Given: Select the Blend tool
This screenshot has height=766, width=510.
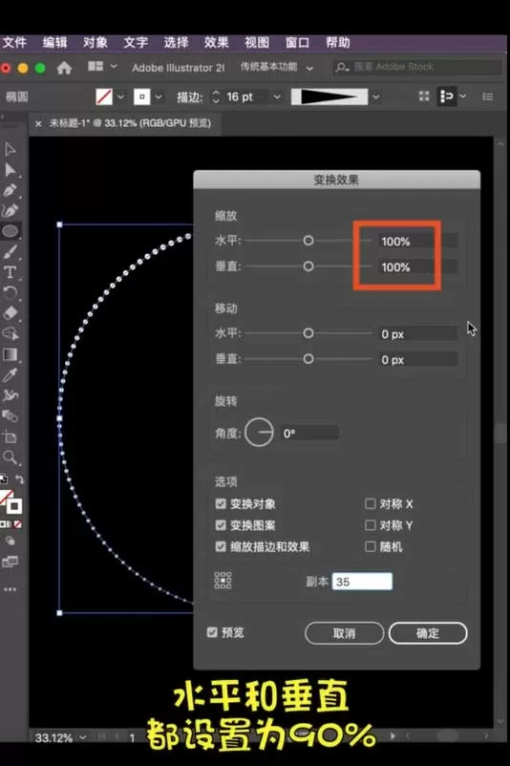Looking at the screenshot, I should click(10, 416).
